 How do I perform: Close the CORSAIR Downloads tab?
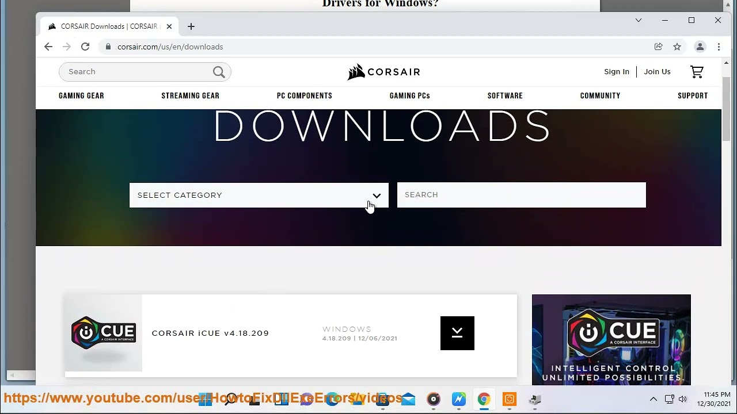(169, 26)
